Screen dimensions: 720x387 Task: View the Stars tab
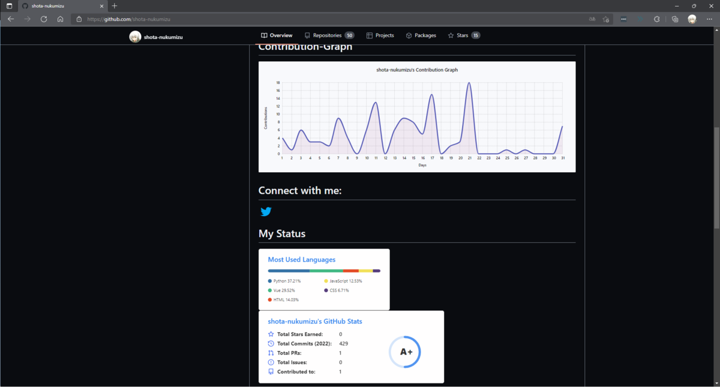point(464,35)
